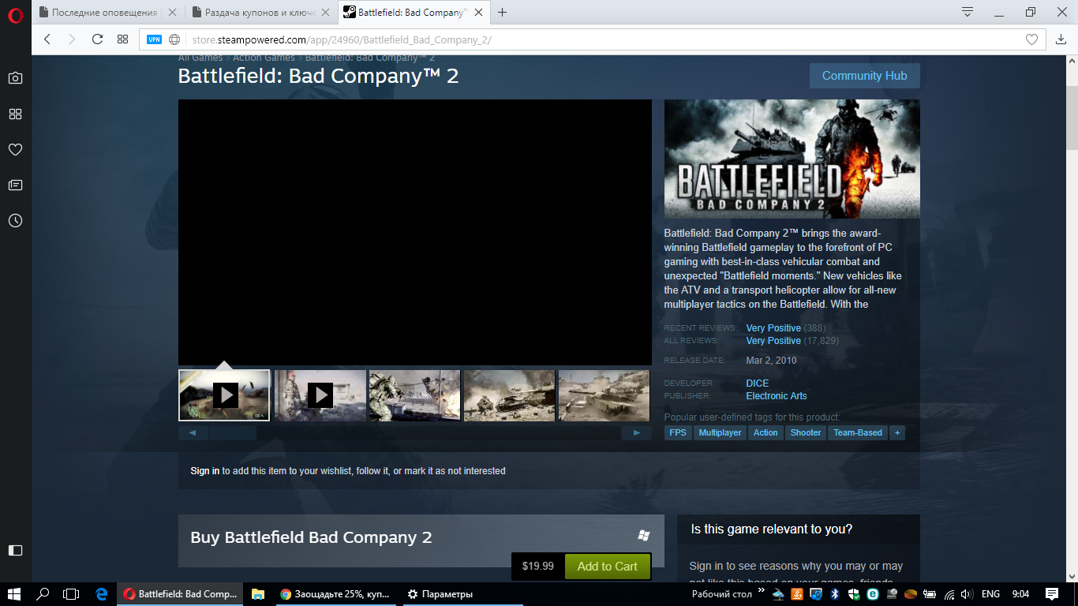
Task: Open the Opera main menu logo
Action: (x=15, y=15)
